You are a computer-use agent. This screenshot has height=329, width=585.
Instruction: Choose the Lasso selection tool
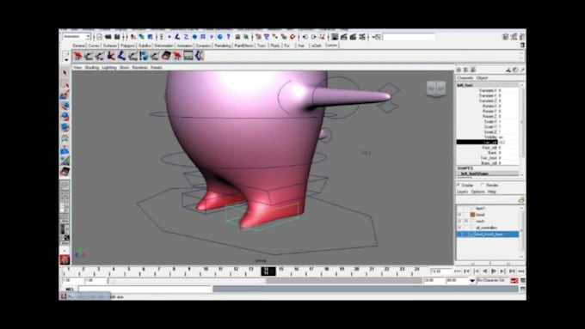[x=65, y=84]
